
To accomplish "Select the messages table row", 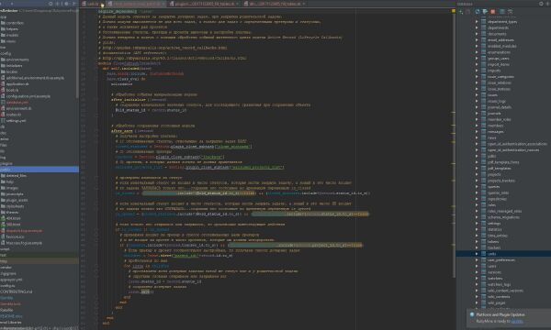I will point(503,131).
